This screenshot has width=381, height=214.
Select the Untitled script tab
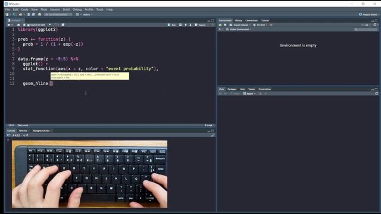point(15,20)
